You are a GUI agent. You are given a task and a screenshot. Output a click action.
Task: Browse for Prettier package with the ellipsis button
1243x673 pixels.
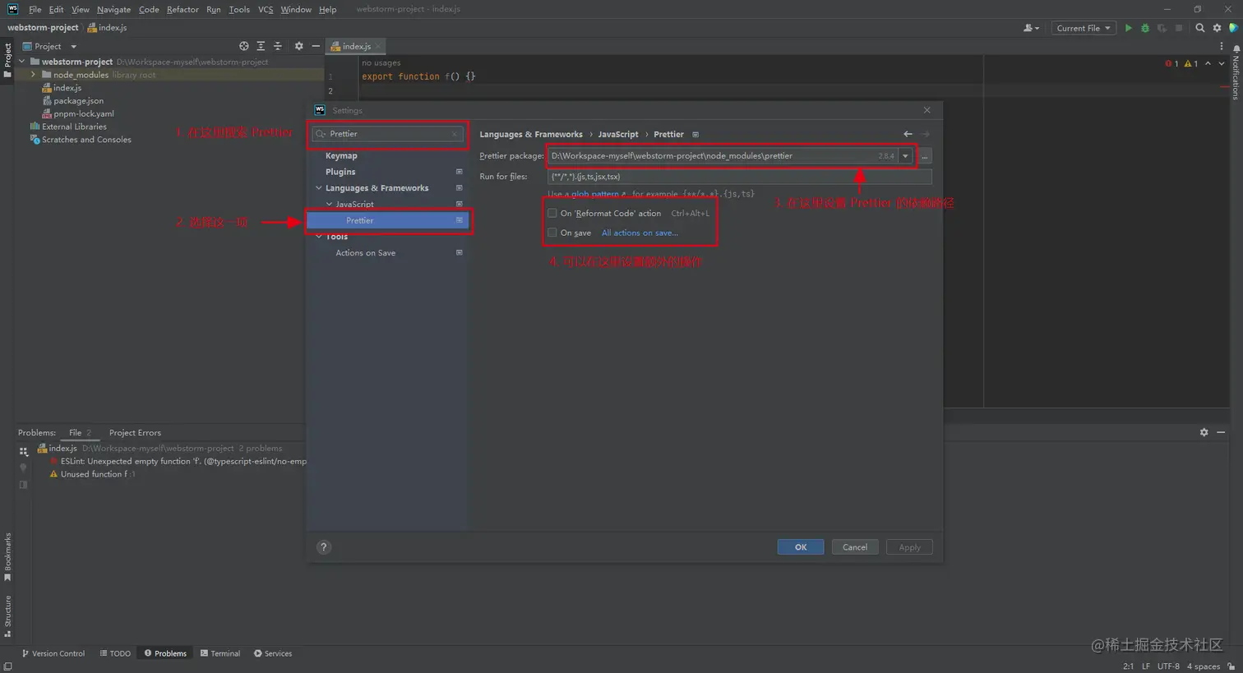(x=925, y=155)
